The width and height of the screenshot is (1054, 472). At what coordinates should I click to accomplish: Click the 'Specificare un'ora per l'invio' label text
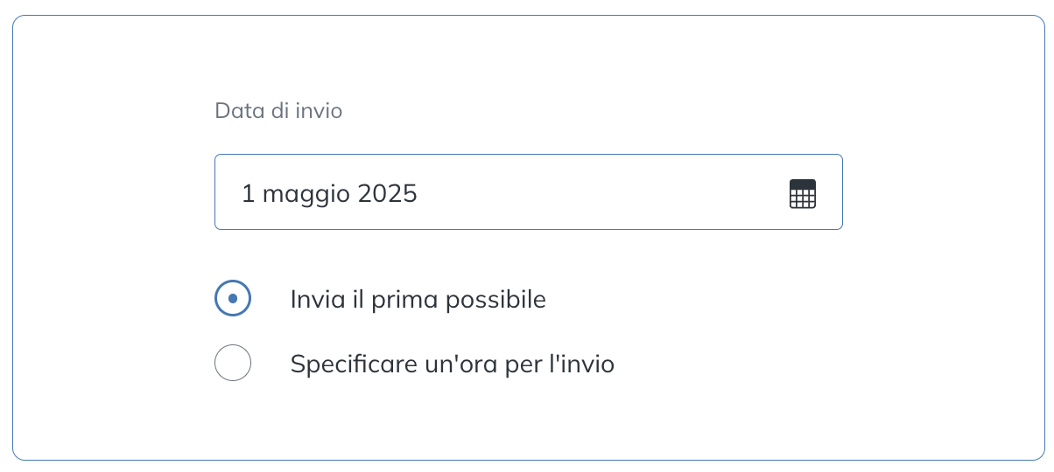point(453,364)
